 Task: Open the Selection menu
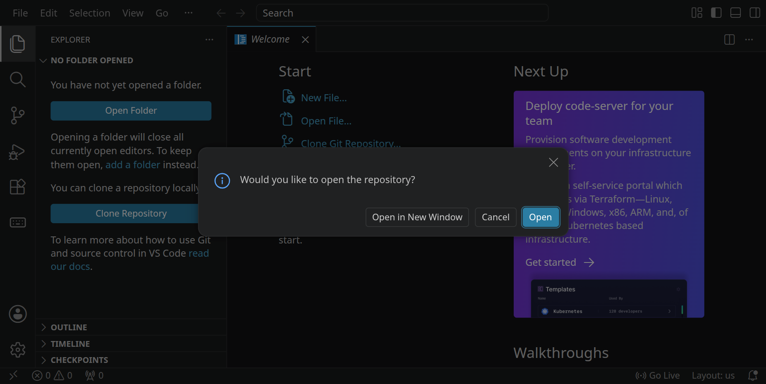[90, 13]
